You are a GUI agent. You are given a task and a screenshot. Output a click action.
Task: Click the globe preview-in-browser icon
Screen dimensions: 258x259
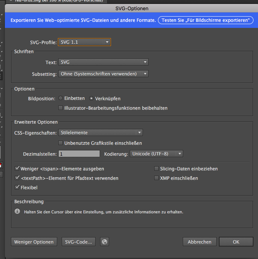tap(105, 242)
